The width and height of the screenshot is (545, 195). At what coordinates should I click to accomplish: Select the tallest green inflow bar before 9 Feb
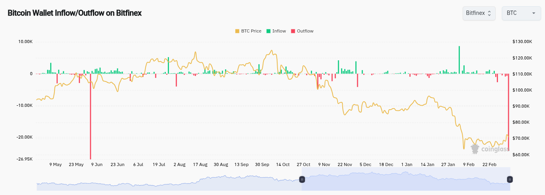[459, 60]
